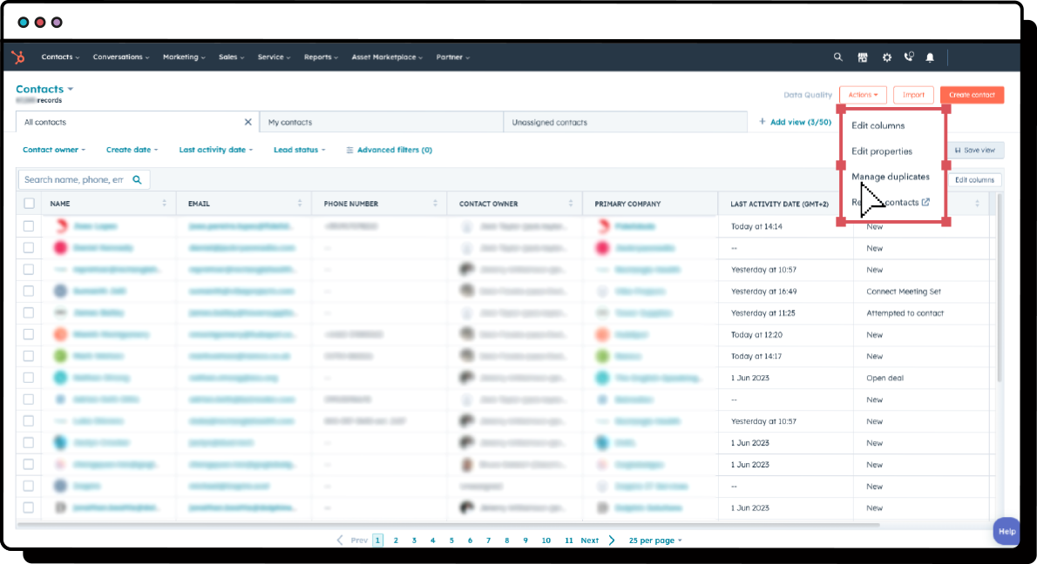The width and height of the screenshot is (1037, 564).
Task: Select Manage duplicates from the Actions menu
Action: (x=891, y=177)
